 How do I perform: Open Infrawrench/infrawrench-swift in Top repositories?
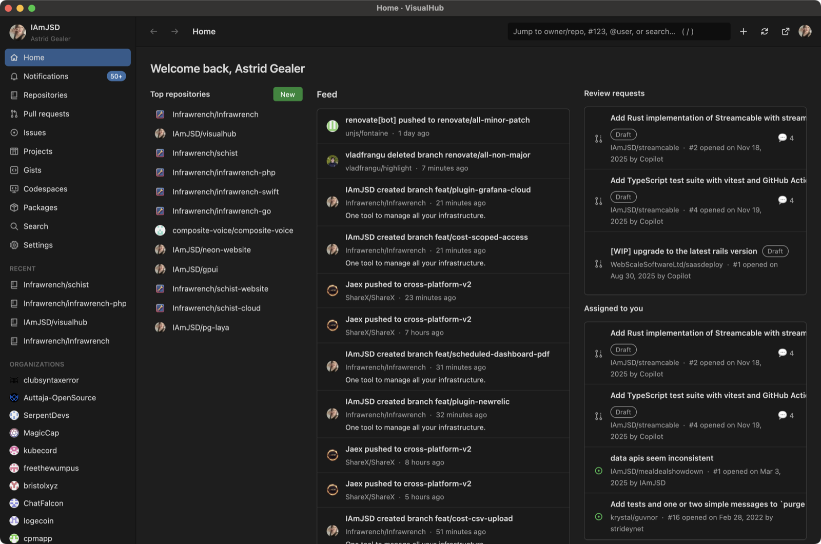(226, 192)
